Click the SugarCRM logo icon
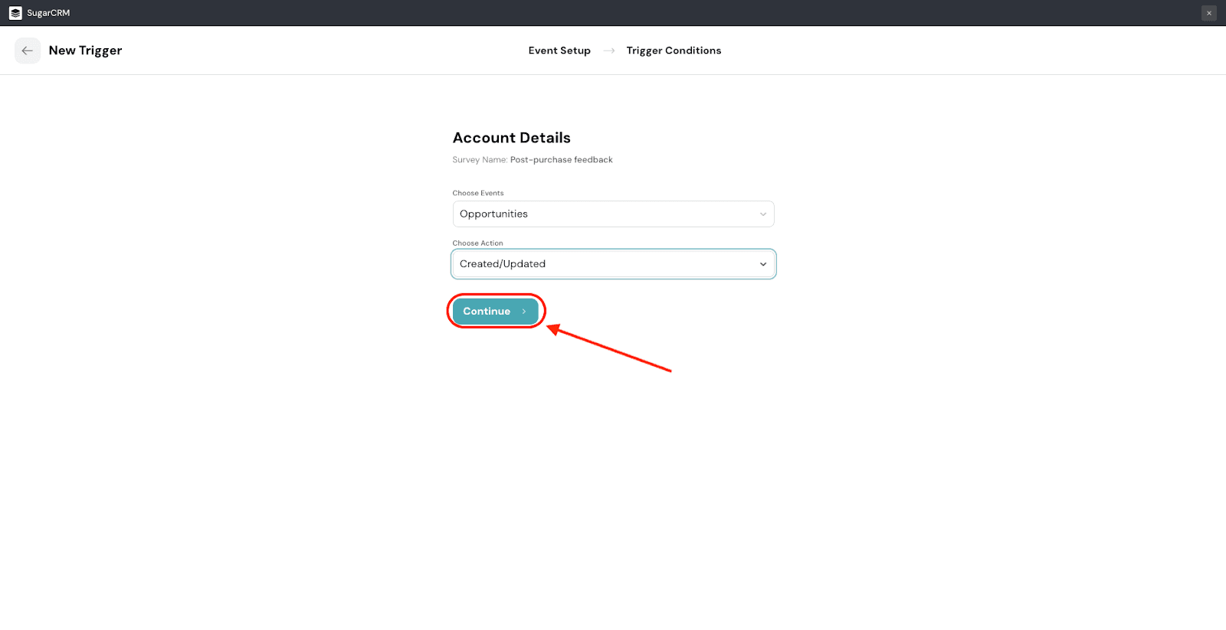 click(15, 13)
